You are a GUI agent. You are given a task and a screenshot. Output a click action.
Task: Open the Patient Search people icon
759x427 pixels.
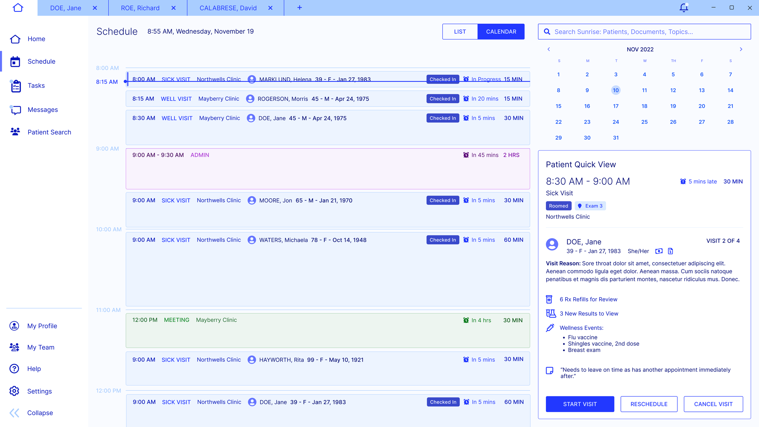click(15, 132)
